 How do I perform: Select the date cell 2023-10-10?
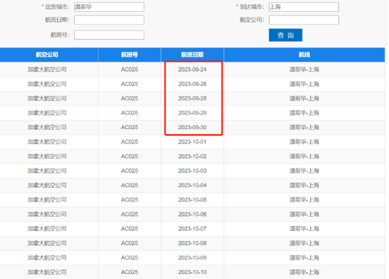click(x=192, y=272)
